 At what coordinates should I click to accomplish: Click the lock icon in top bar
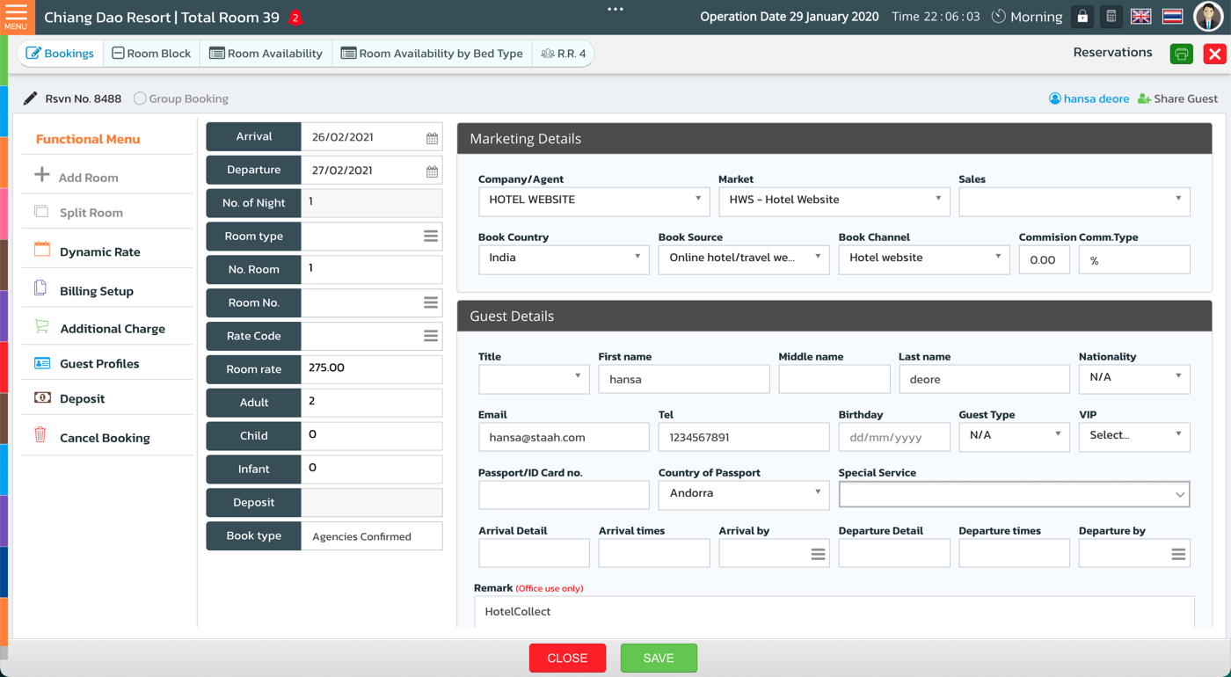(1082, 17)
